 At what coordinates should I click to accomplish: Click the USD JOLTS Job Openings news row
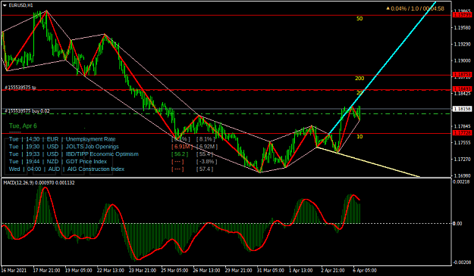(113, 147)
